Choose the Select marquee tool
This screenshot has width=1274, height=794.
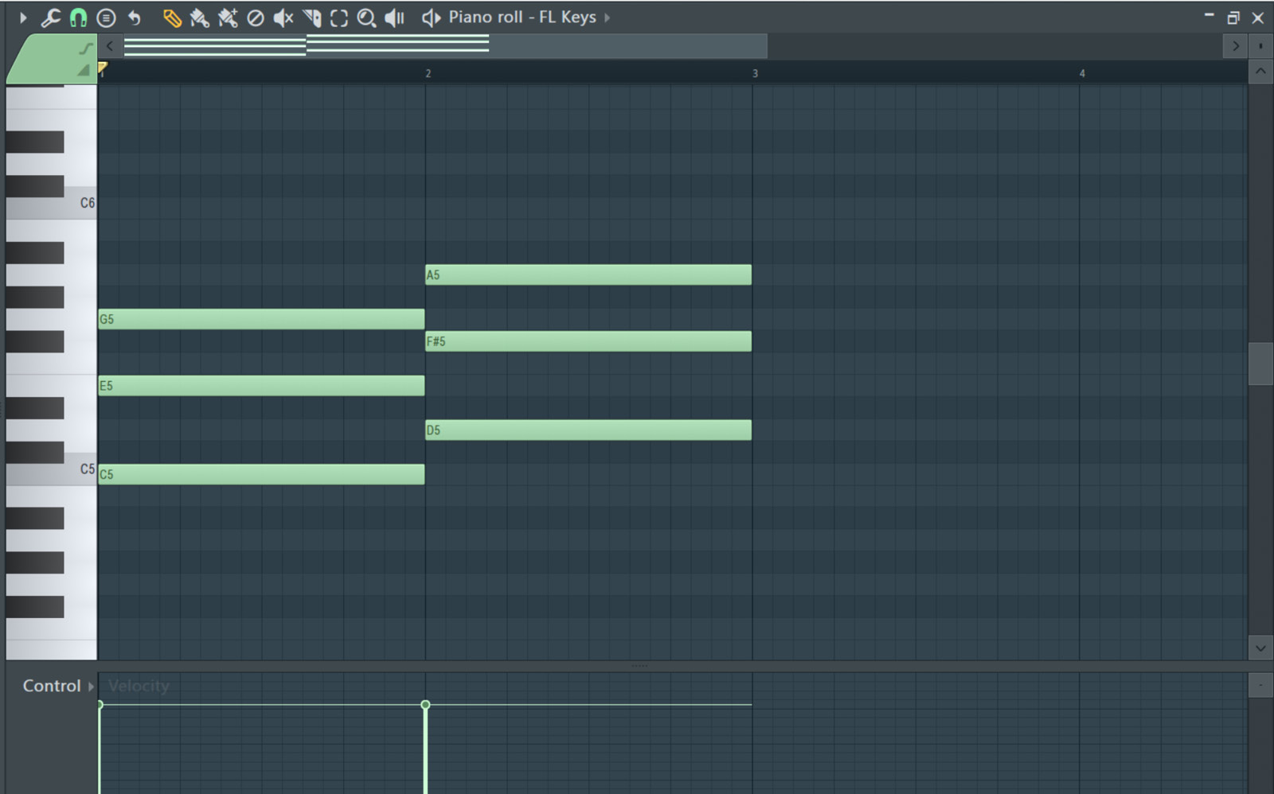click(x=339, y=18)
